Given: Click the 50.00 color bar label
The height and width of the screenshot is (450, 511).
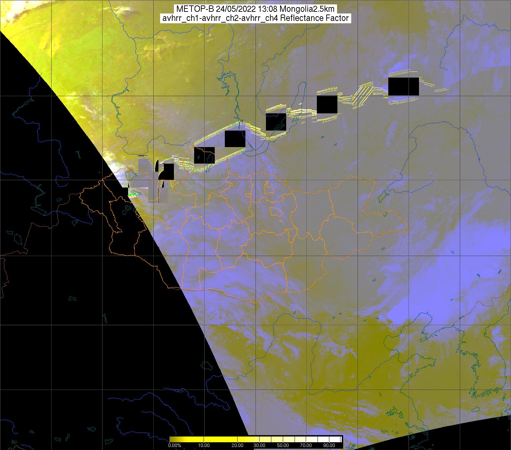Looking at the screenshot, I should [283, 446].
